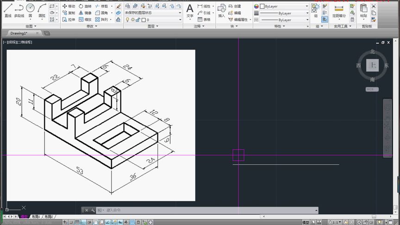Expand the 修改 (Modify) panel
This screenshot has height=225, width=400.
point(92,26)
